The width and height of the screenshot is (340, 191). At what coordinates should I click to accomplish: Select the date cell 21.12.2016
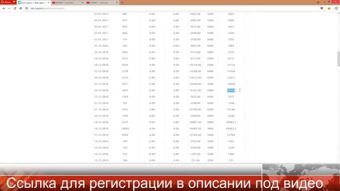101,110
